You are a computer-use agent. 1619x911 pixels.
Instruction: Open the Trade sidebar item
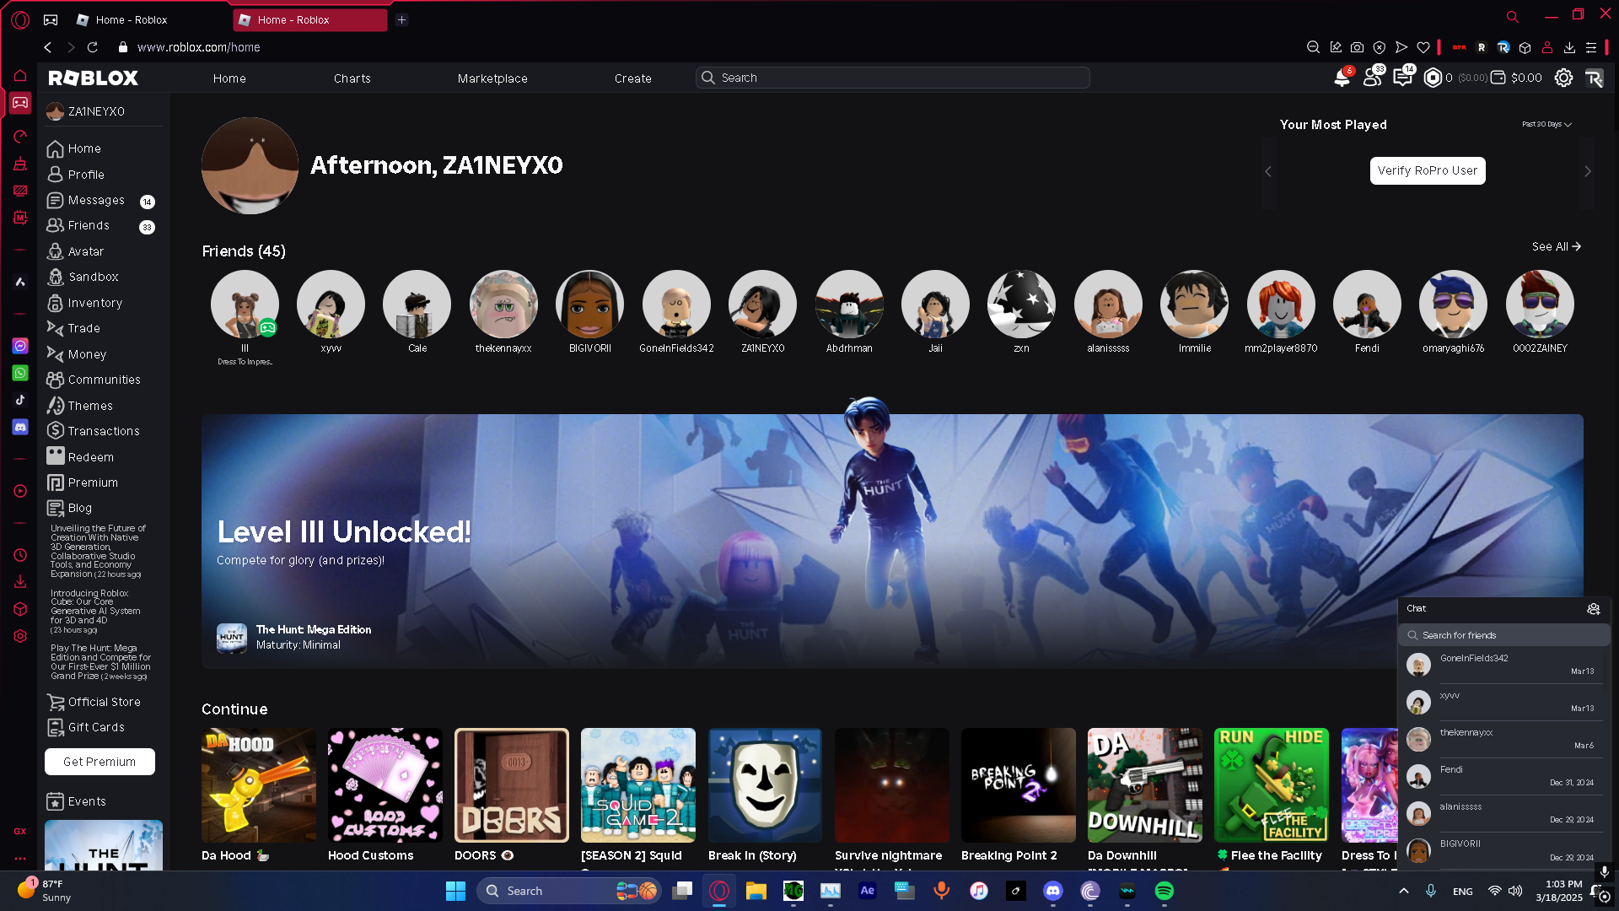(83, 328)
